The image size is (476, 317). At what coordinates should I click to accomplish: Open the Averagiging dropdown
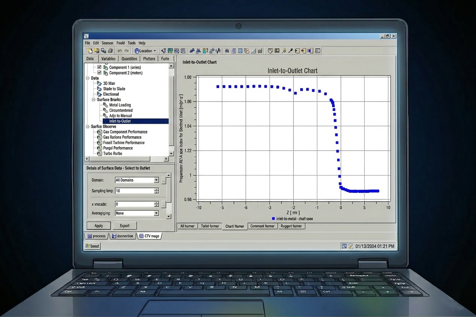[x=156, y=213]
